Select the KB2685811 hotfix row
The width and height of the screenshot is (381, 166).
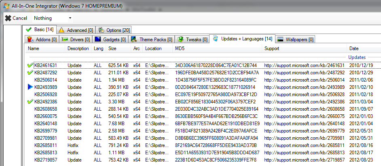click(203, 145)
